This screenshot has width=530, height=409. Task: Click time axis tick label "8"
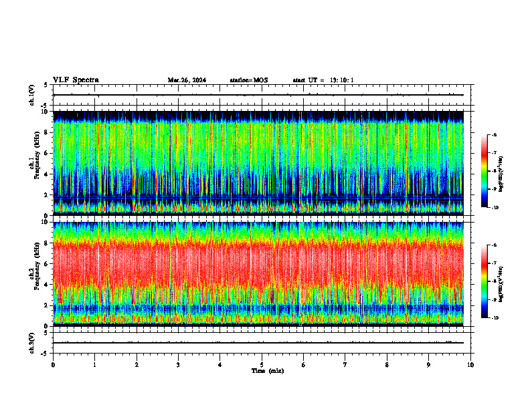(387, 365)
